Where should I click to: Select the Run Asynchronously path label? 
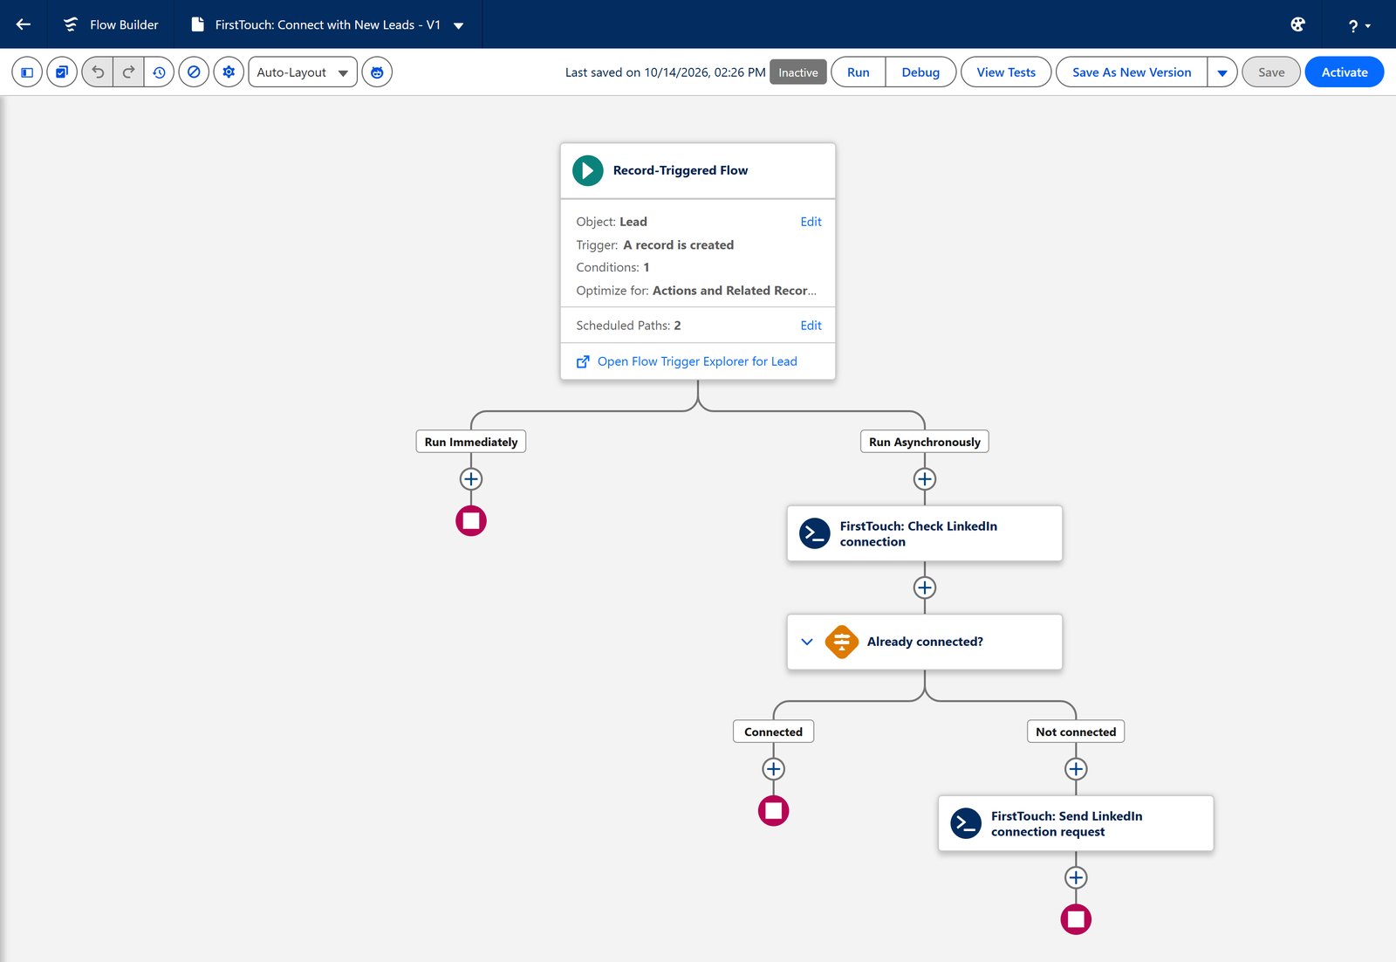coord(925,442)
